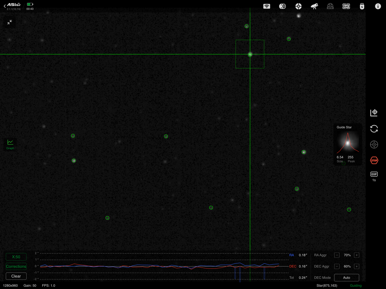The height and width of the screenshot is (289, 386).
Task: Click the Guiding status text
Action: coord(356,286)
